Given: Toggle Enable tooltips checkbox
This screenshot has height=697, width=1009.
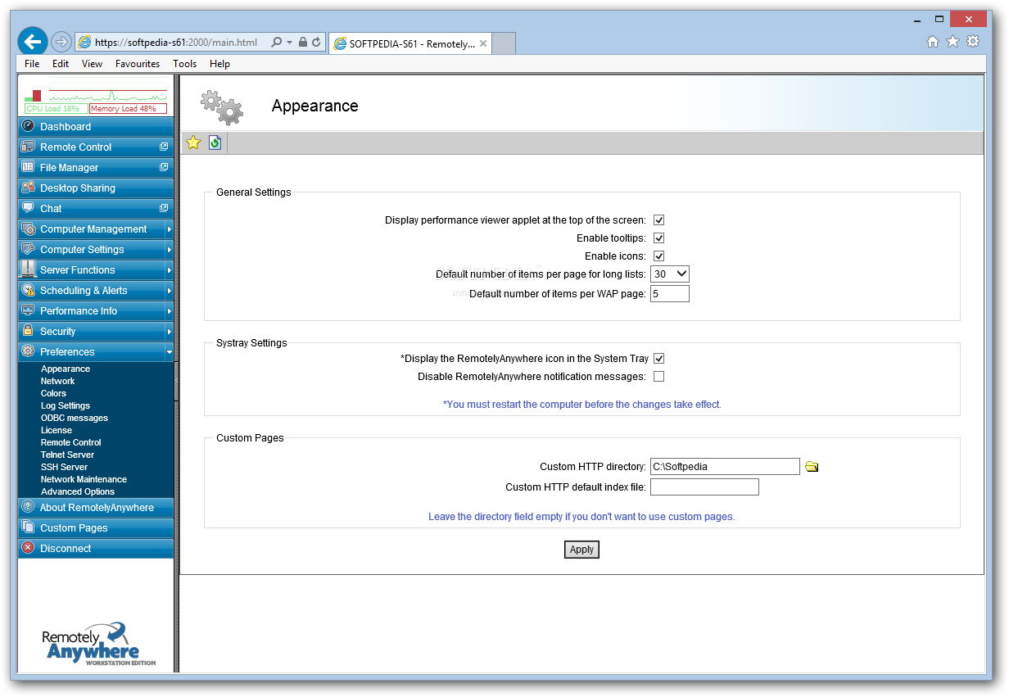Looking at the screenshot, I should pos(658,238).
